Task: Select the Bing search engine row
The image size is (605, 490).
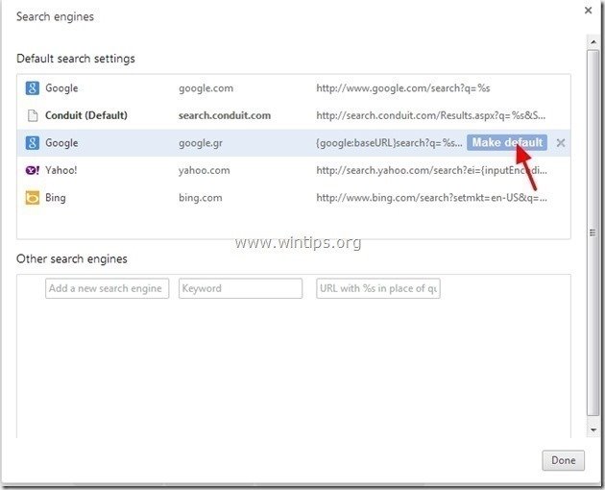Action: coord(56,198)
